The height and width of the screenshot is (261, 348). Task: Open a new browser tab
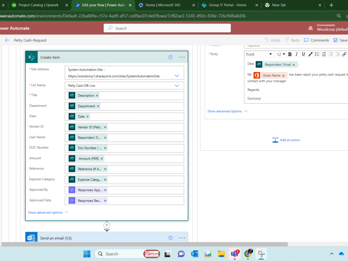point(331,5)
